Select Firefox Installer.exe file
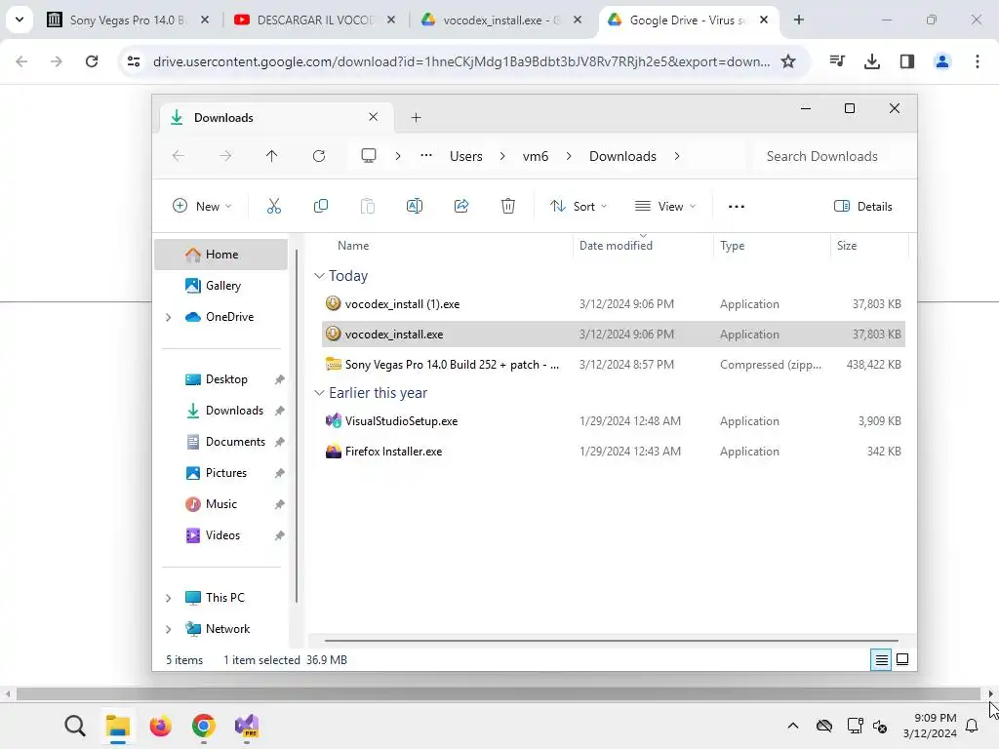 click(613, 452)
